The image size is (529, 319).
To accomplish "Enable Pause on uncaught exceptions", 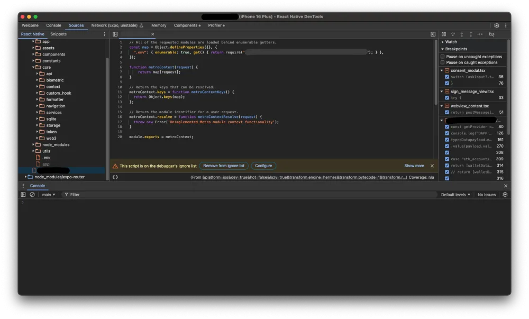I will [443, 57].
